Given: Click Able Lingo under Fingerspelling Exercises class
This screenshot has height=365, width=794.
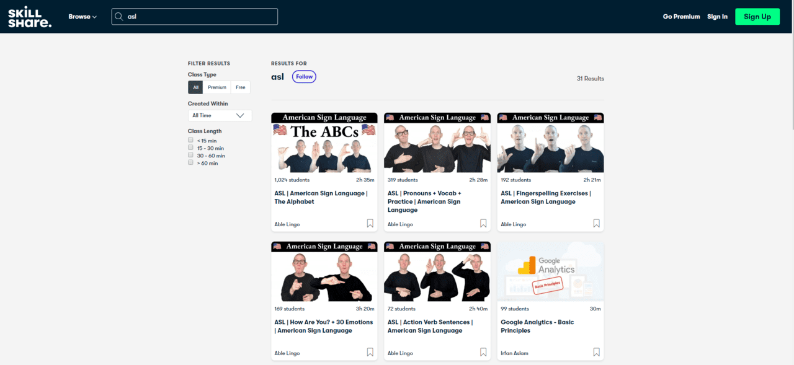Looking at the screenshot, I should coord(513,224).
